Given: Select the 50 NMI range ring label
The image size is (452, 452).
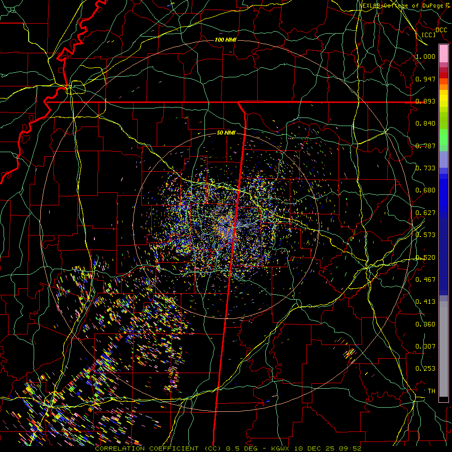Looking at the screenshot, I should click(226, 133).
